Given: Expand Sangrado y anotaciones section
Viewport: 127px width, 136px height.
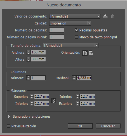Looking at the screenshot, I should (9, 117).
